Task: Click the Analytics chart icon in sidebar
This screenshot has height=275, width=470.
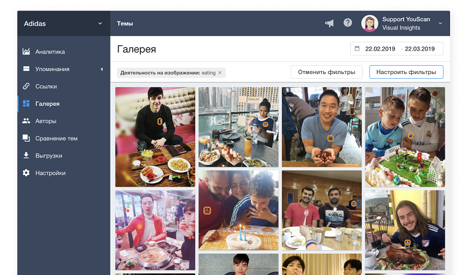Action: click(x=26, y=52)
